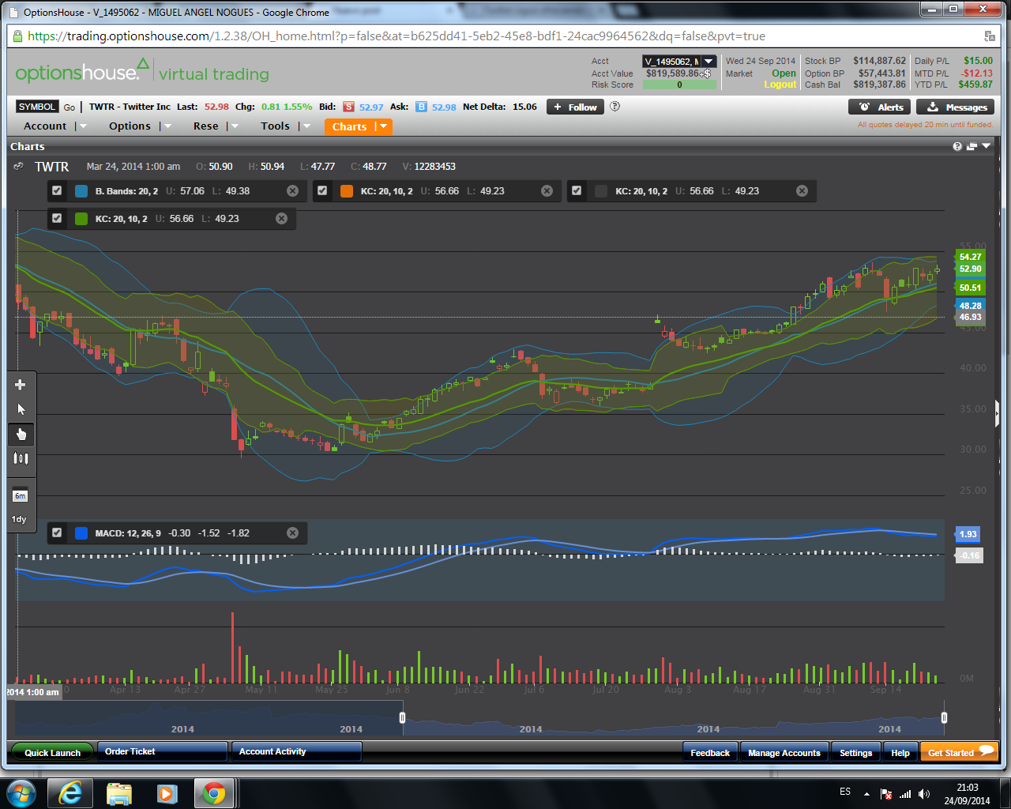The image size is (1011, 809).
Task: Click the right side panel collapse handle
Action: (998, 413)
